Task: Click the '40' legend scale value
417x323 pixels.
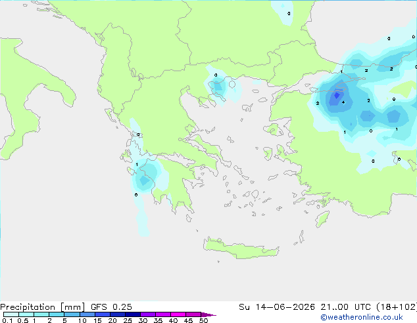Action: pos(173,320)
